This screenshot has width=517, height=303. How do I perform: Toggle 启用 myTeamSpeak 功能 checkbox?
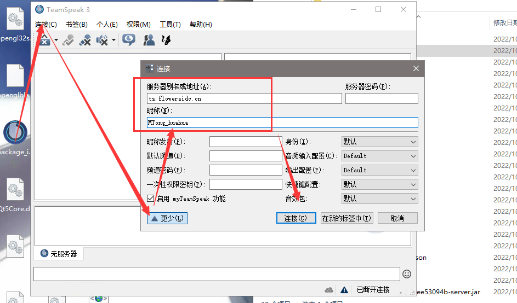151,199
